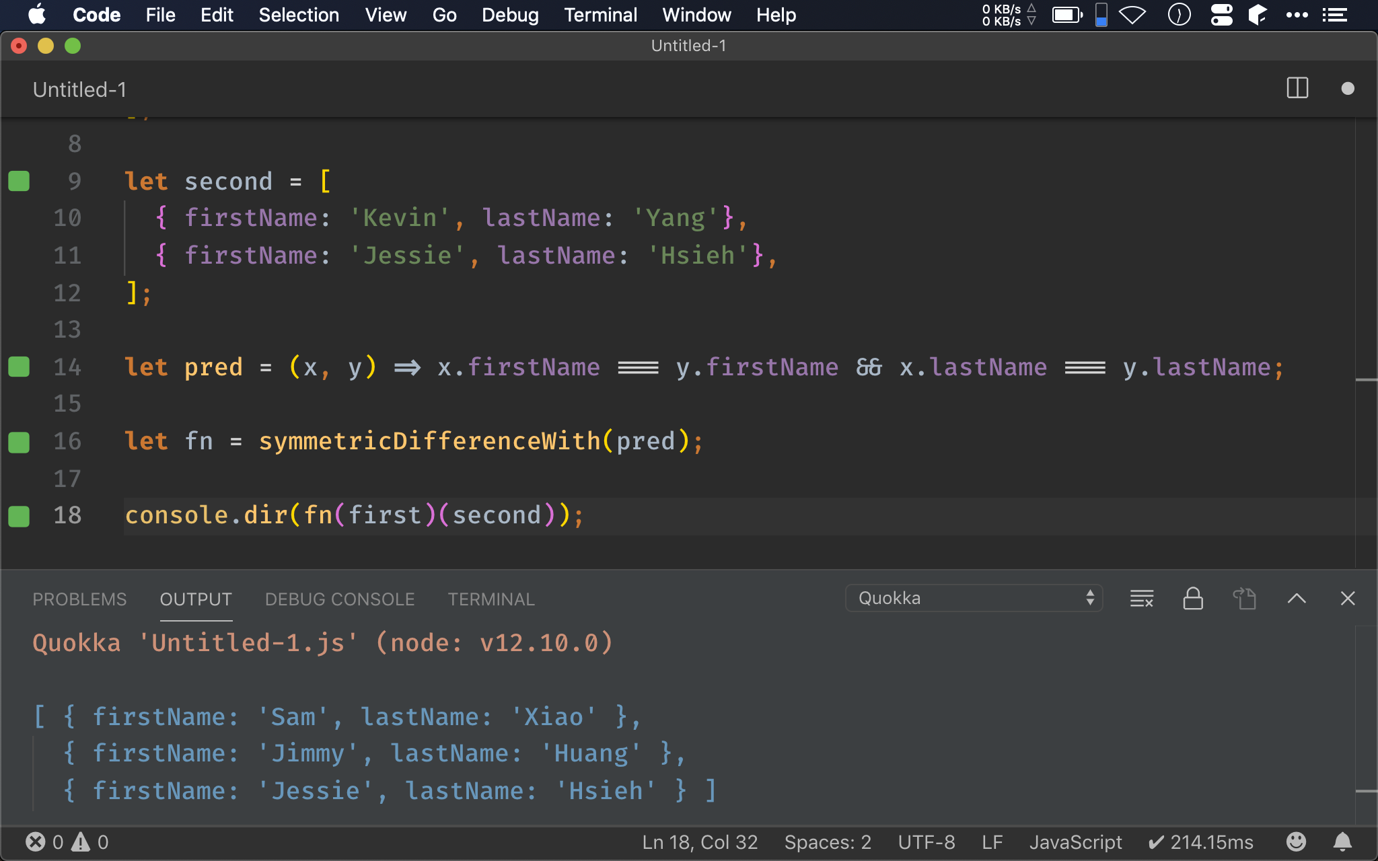The image size is (1378, 861).
Task: Click the toggle-switches icon in the menu bar
Action: click(1221, 15)
